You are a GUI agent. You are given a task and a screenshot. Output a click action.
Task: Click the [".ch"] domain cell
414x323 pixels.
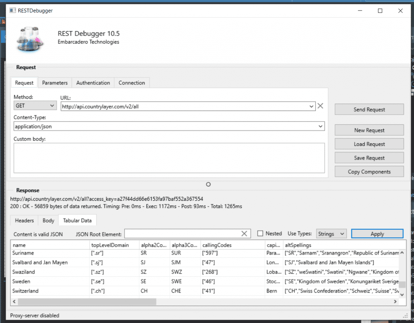[x=114, y=291]
